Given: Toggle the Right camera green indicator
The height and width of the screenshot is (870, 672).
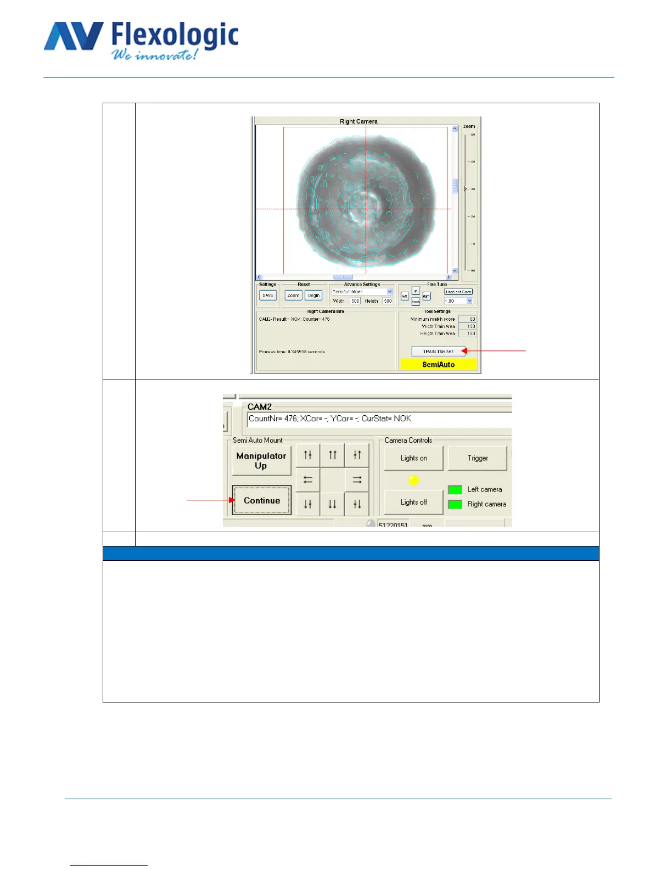Looking at the screenshot, I should (x=455, y=504).
